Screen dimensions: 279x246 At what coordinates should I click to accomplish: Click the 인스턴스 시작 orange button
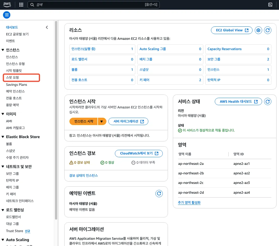pos(84,121)
